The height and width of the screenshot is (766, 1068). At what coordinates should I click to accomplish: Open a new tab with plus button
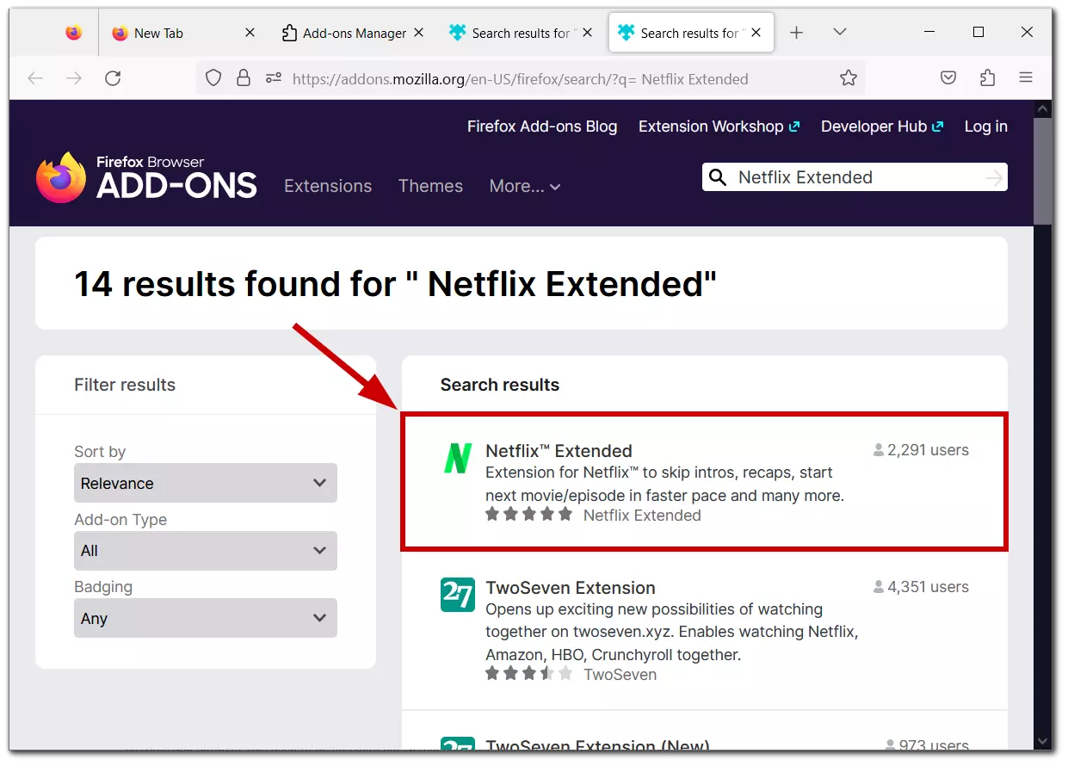click(797, 33)
